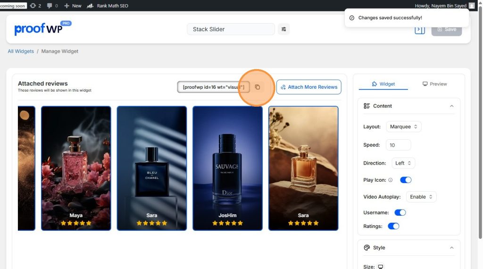Turn off the Ratings toggle
This screenshot has height=269, width=483.
(393, 226)
